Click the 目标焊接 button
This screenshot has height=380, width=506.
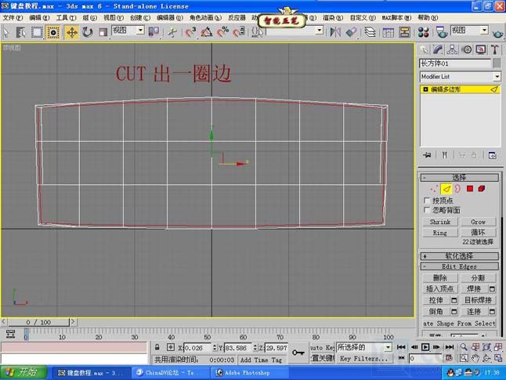(x=478, y=300)
